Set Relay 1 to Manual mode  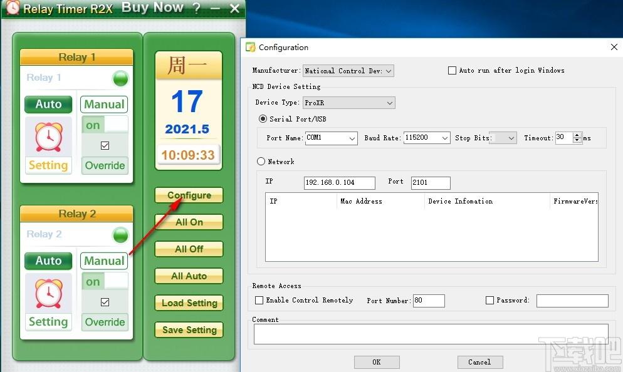click(x=104, y=104)
